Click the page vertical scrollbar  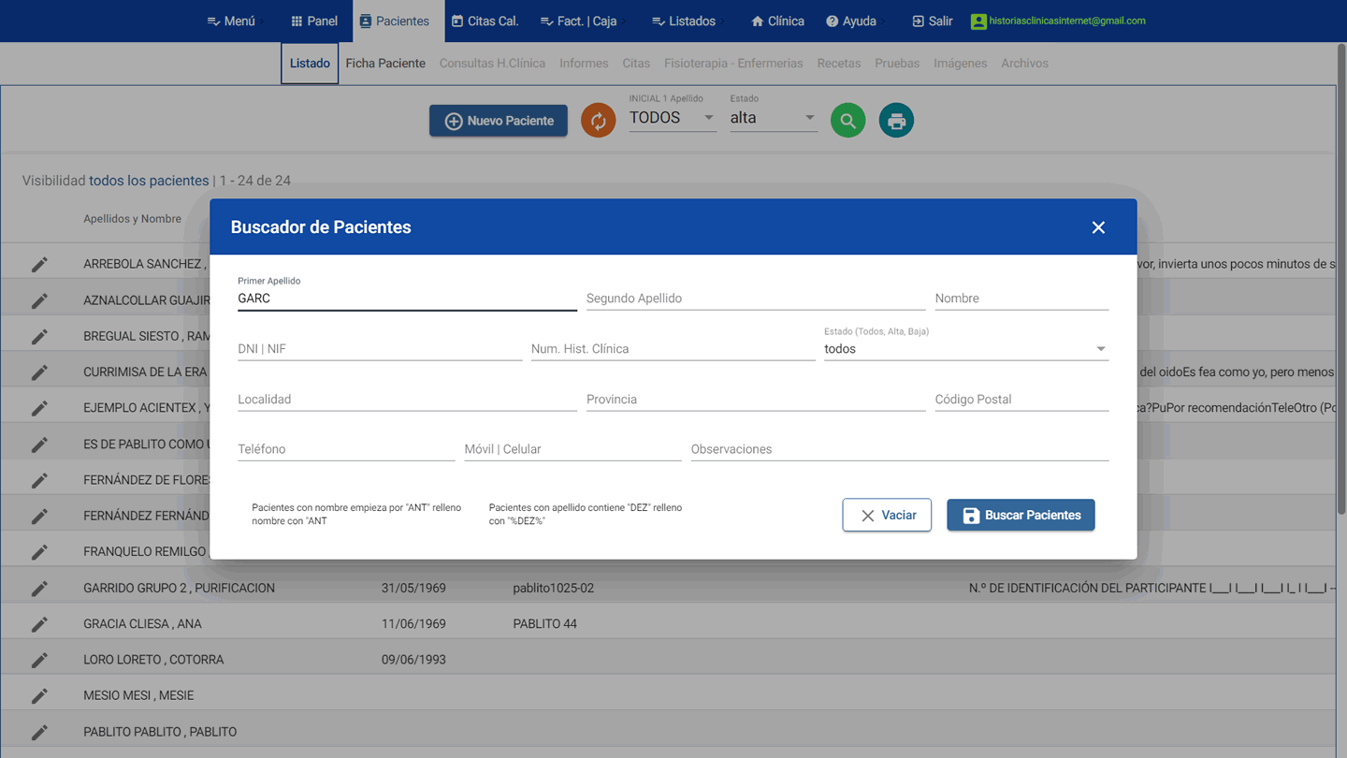tap(1341, 281)
